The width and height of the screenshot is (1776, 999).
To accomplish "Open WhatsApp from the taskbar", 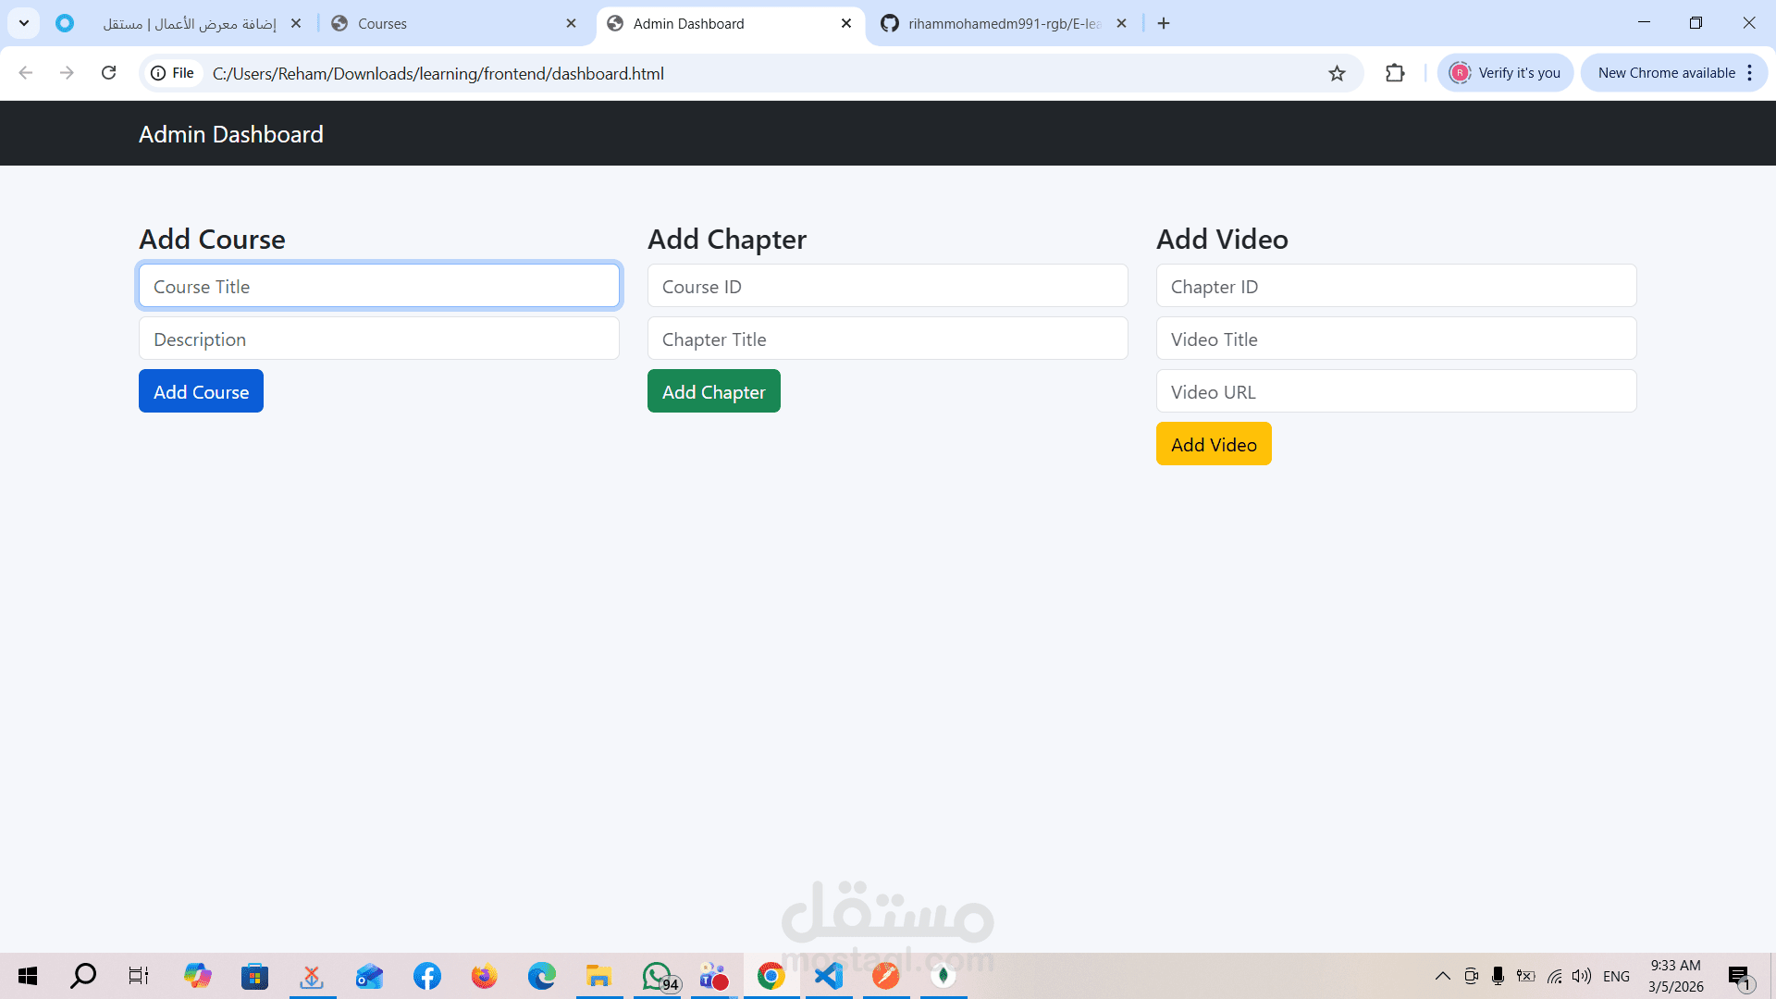I will click(x=658, y=976).
